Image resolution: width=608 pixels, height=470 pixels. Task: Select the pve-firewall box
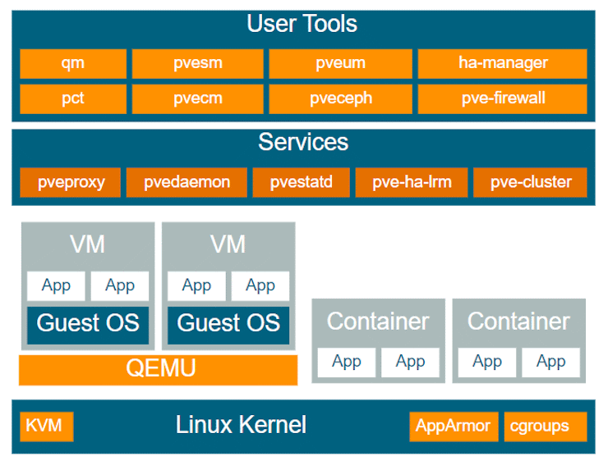point(502,99)
